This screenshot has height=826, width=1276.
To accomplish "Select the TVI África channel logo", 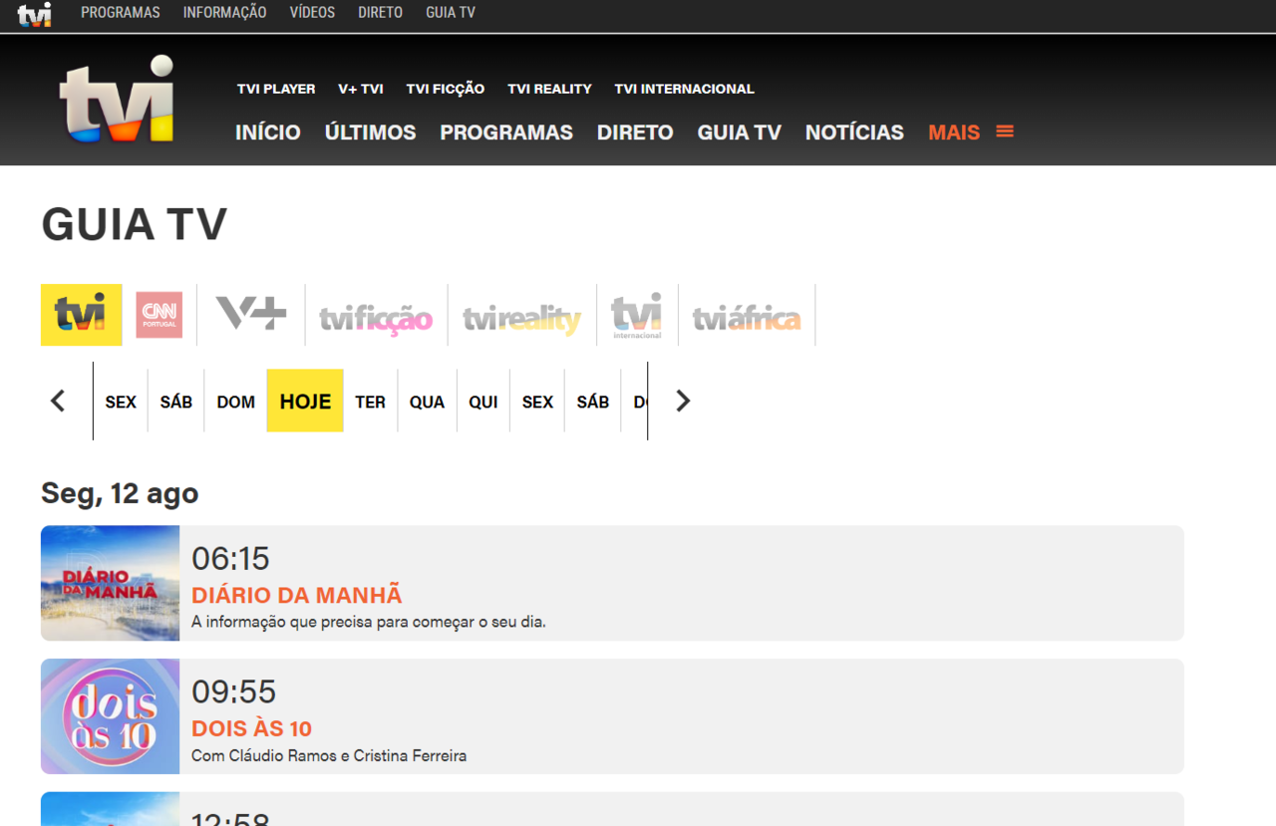I will (747, 318).
